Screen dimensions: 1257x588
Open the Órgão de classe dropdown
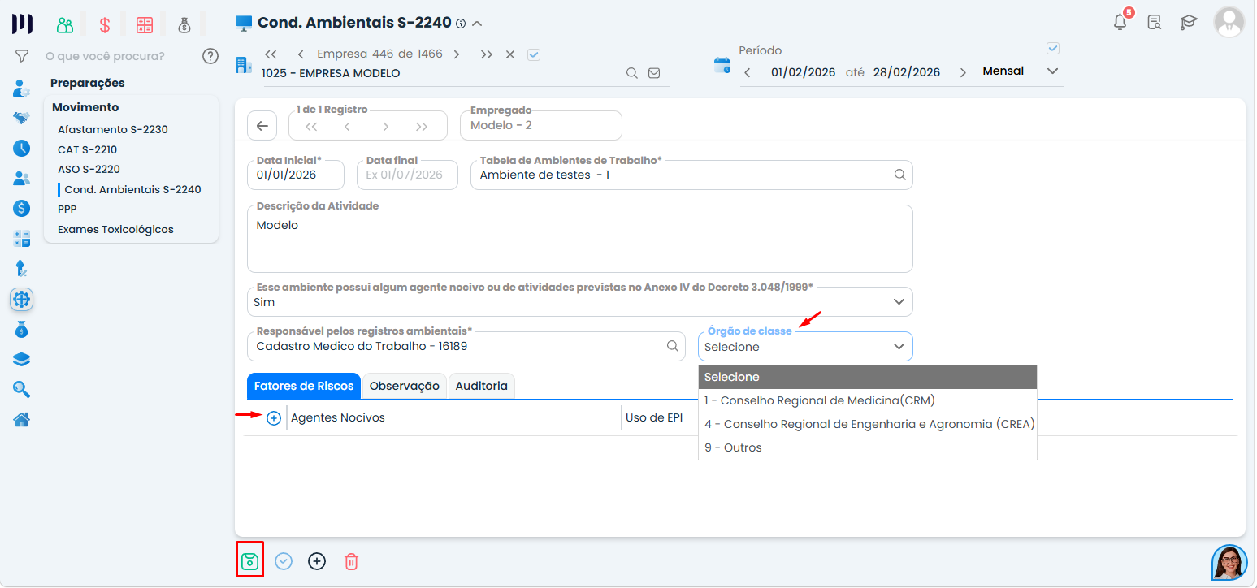click(x=805, y=347)
